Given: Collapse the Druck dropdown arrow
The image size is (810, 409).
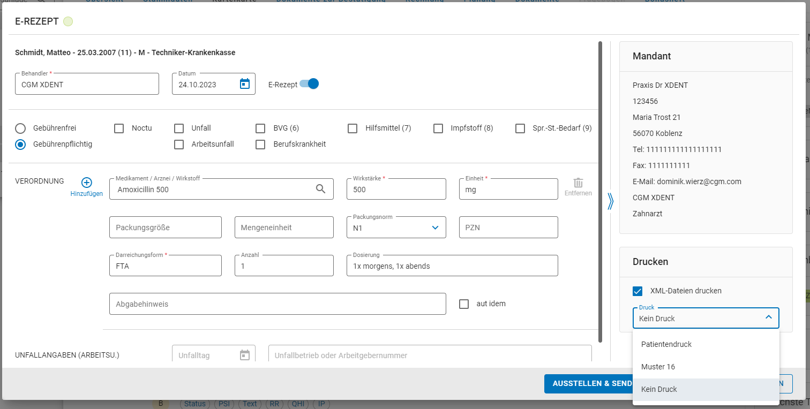Looking at the screenshot, I should (769, 317).
